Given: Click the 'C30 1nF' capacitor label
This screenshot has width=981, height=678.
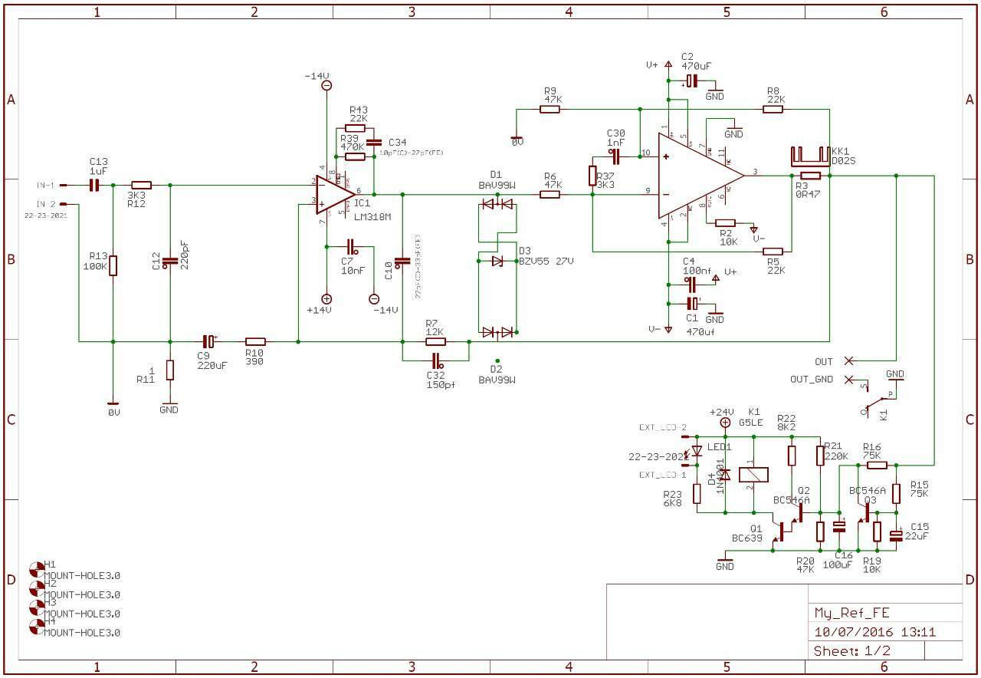Looking at the screenshot, I should coord(615,137).
